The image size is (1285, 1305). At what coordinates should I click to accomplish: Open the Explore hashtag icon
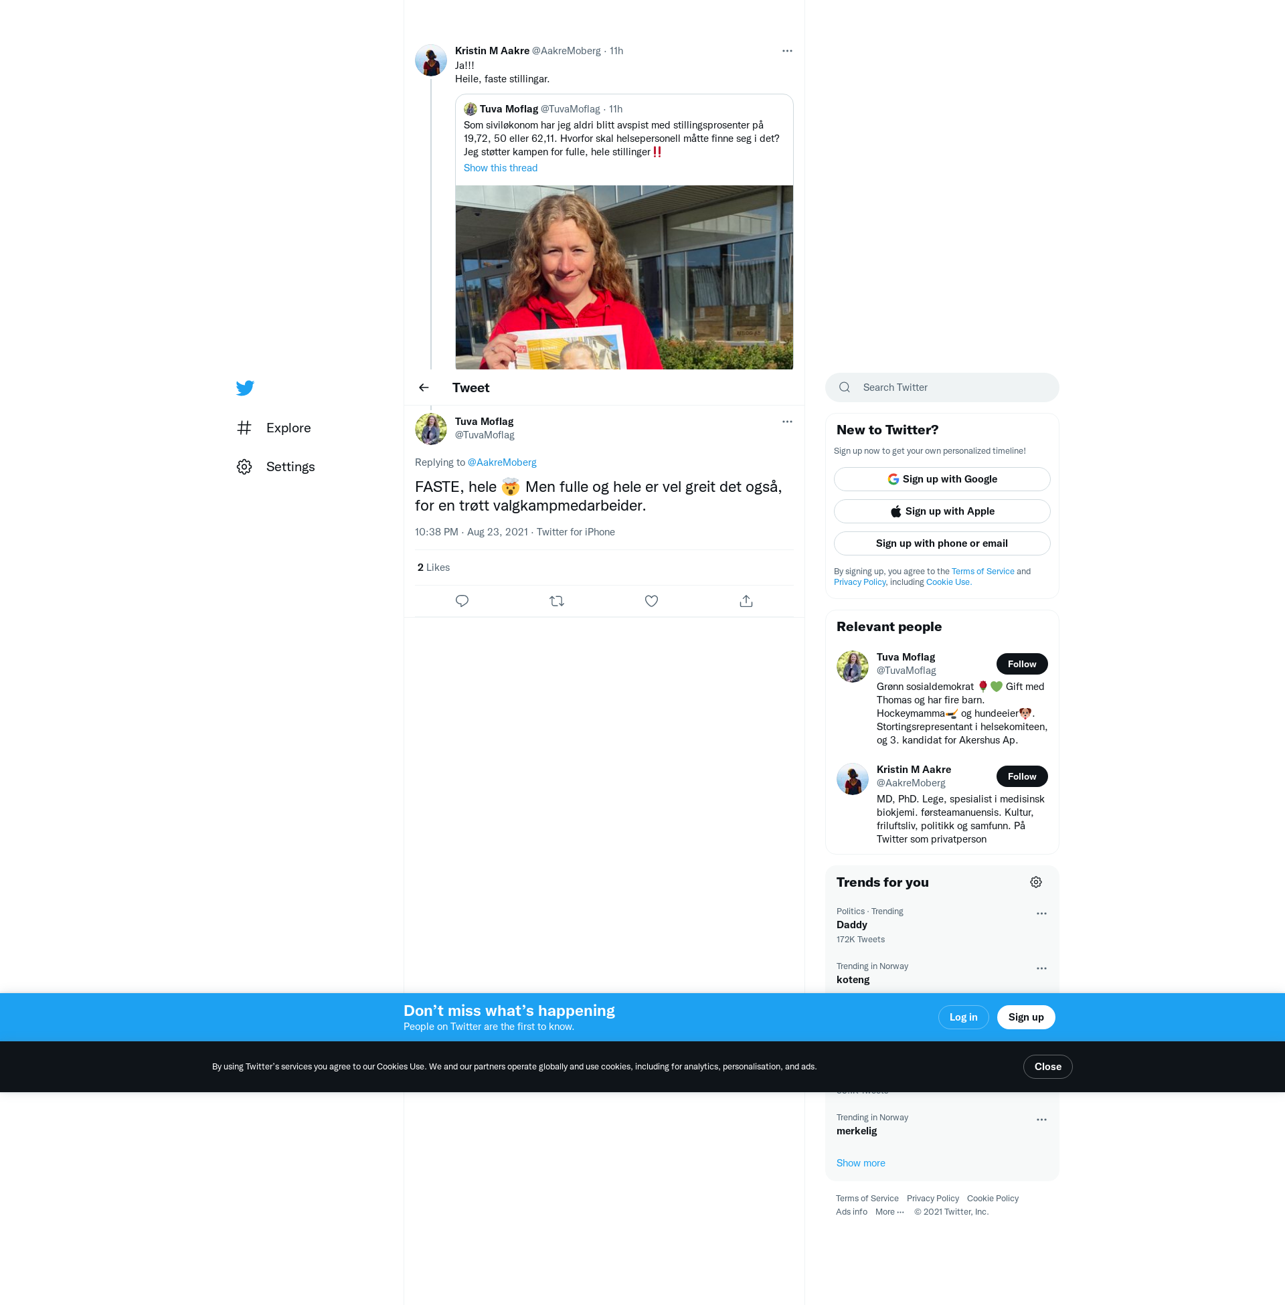click(244, 428)
